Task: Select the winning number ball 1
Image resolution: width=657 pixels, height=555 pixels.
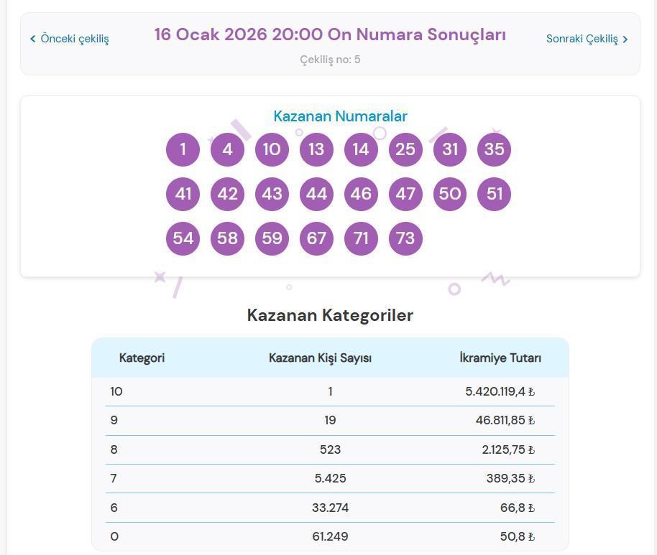Action: click(183, 149)
